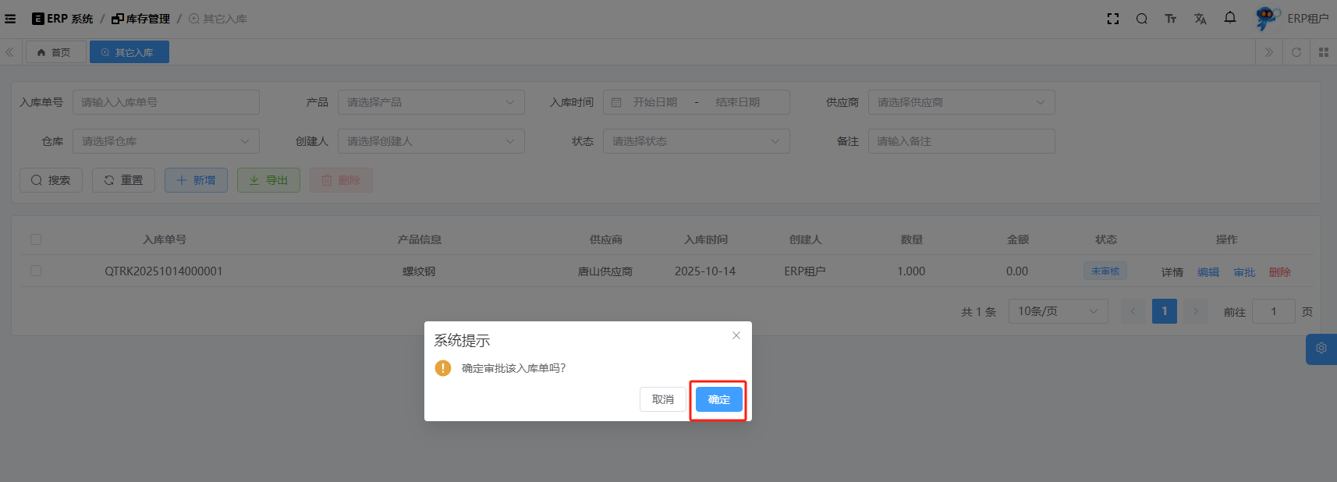Click the hamburger menu collapse icon
Viewport: 1337px width, 482px height.
coord(10,19)
